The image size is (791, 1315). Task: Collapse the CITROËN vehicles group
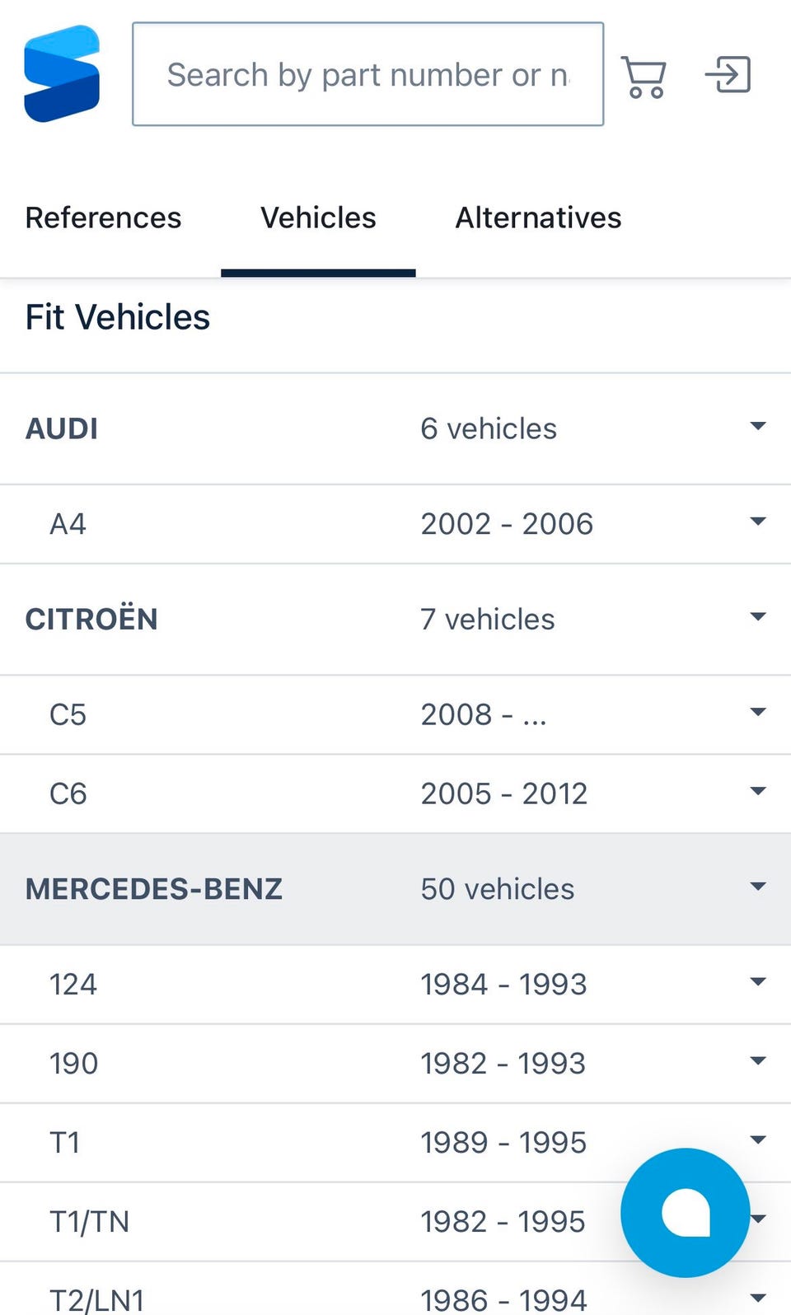click(x=758, y=617)
